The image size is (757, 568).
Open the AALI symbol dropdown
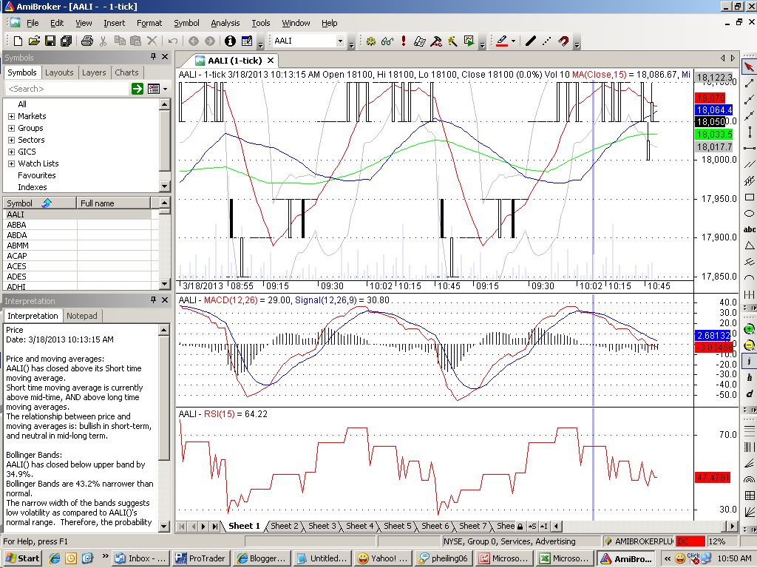[340, 41]
